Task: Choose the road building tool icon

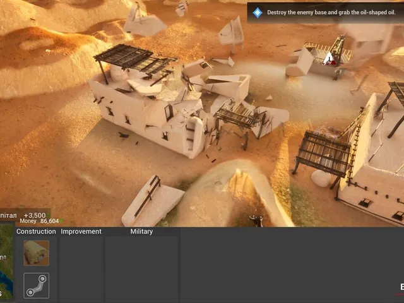Action: point(37,285)
